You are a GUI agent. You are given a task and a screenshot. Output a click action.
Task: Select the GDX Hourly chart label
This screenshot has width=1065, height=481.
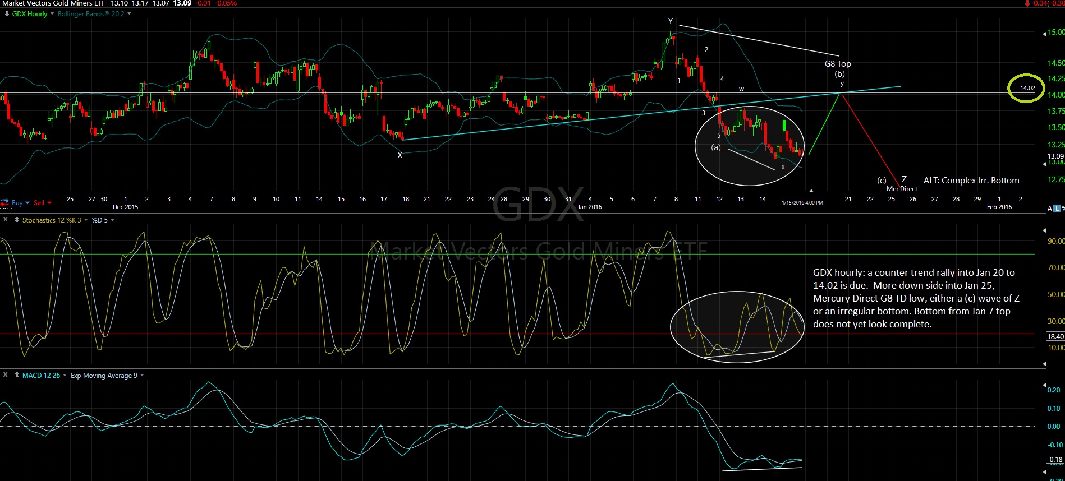coord(30,14)
